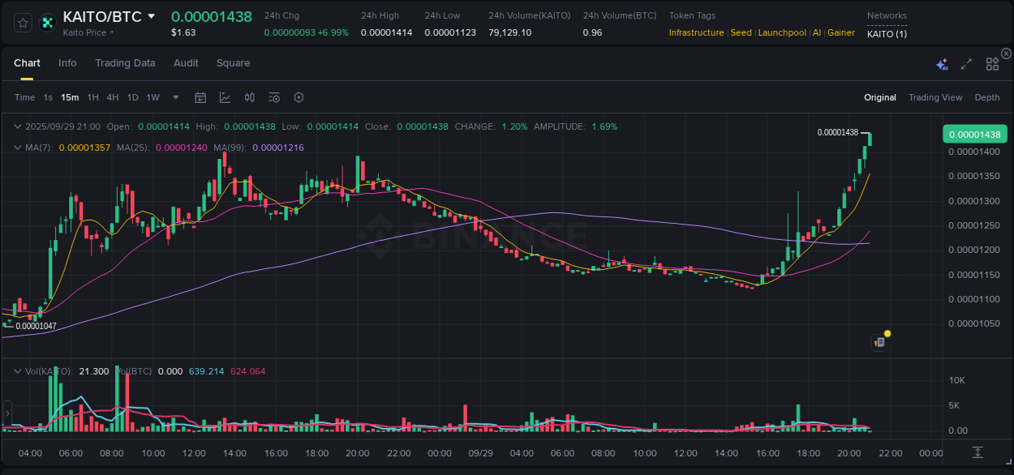Open the date range calendar picker
The width and height of the screenshot is (1014, 475).
tap(200, 97)
